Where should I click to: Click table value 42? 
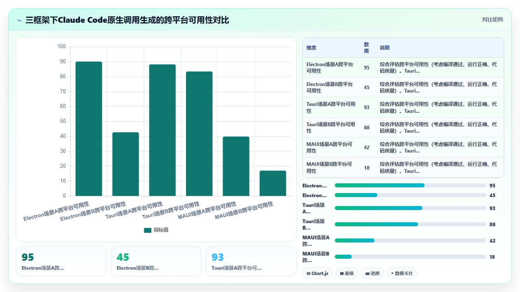366,148
